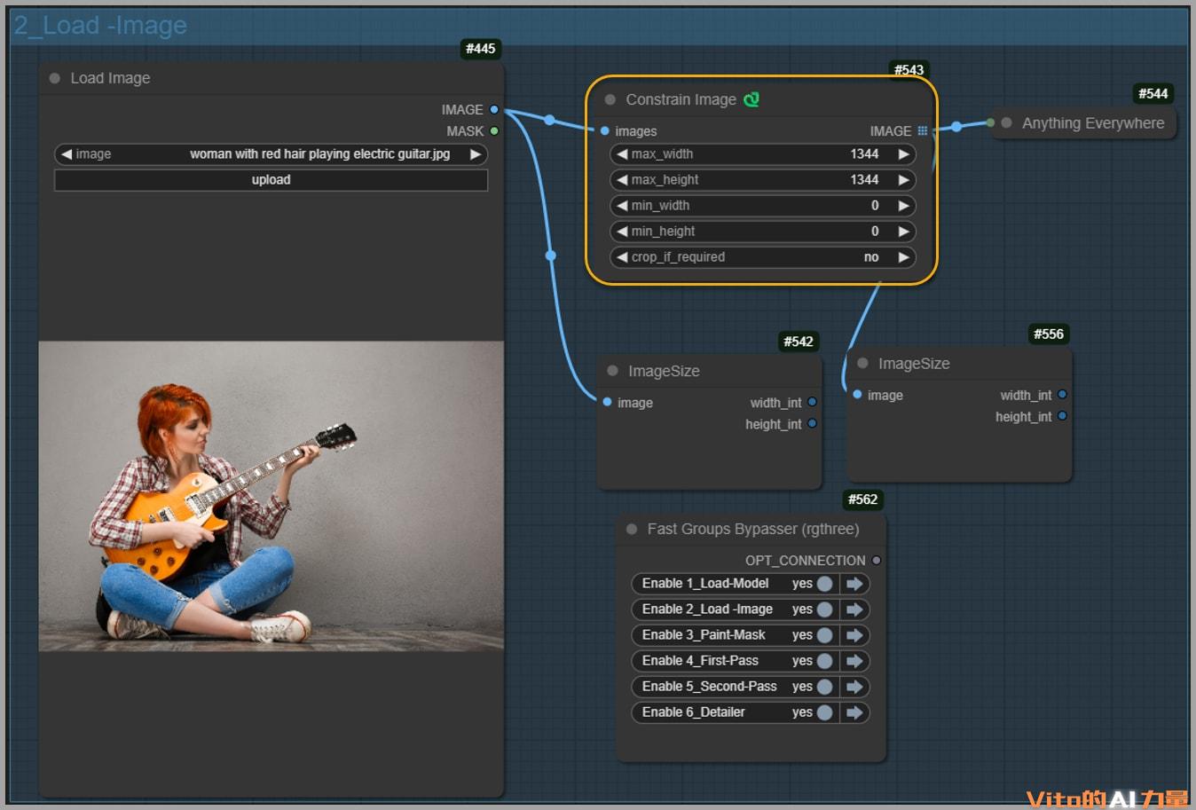1196x810 pixels.
Task: Toggle Enable 5_Second-Pass switch
Action: pyautogui.click(x=824, y=687)
